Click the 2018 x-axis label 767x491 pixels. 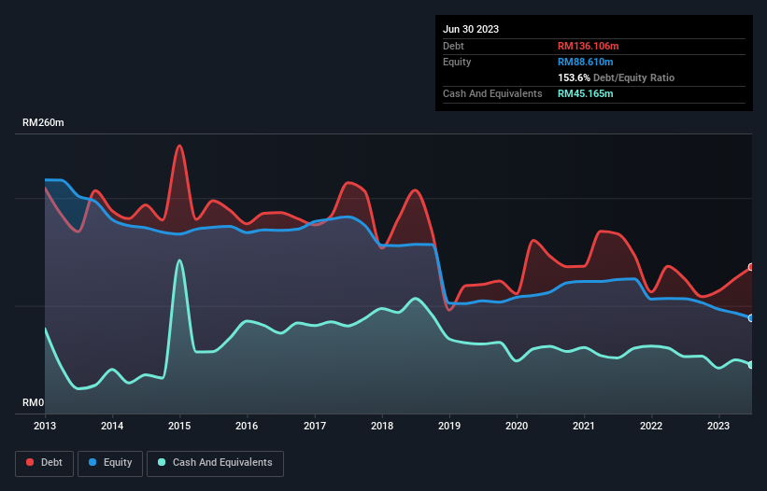pyautogui.click(x=382, y=426)
